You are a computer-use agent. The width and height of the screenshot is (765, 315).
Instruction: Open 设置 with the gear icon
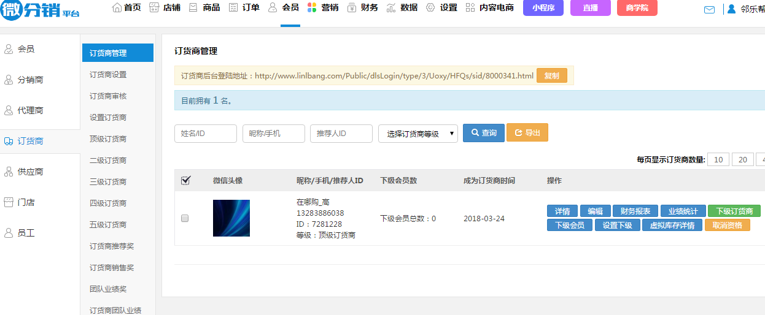click(430, 8)
